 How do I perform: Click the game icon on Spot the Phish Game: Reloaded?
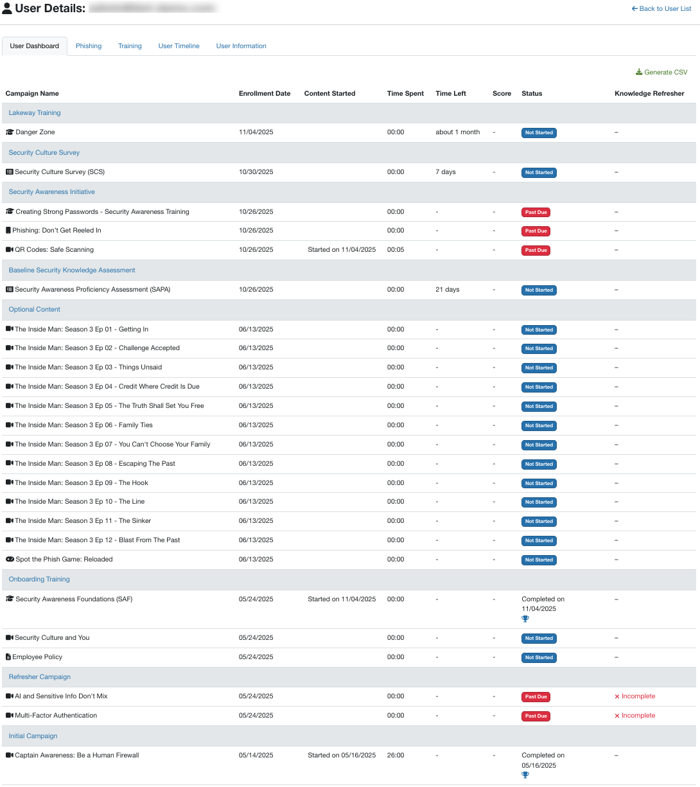9,560
